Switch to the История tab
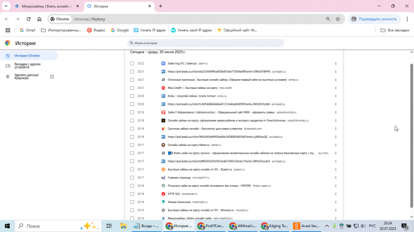This screenshot has height=232, width=414. [119, 6]
